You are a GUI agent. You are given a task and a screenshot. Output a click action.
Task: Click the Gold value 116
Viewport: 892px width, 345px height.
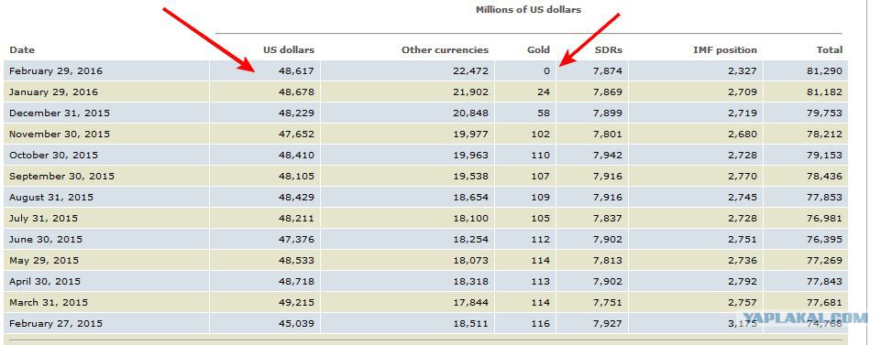pyautogui.click(x=541, y=323)
